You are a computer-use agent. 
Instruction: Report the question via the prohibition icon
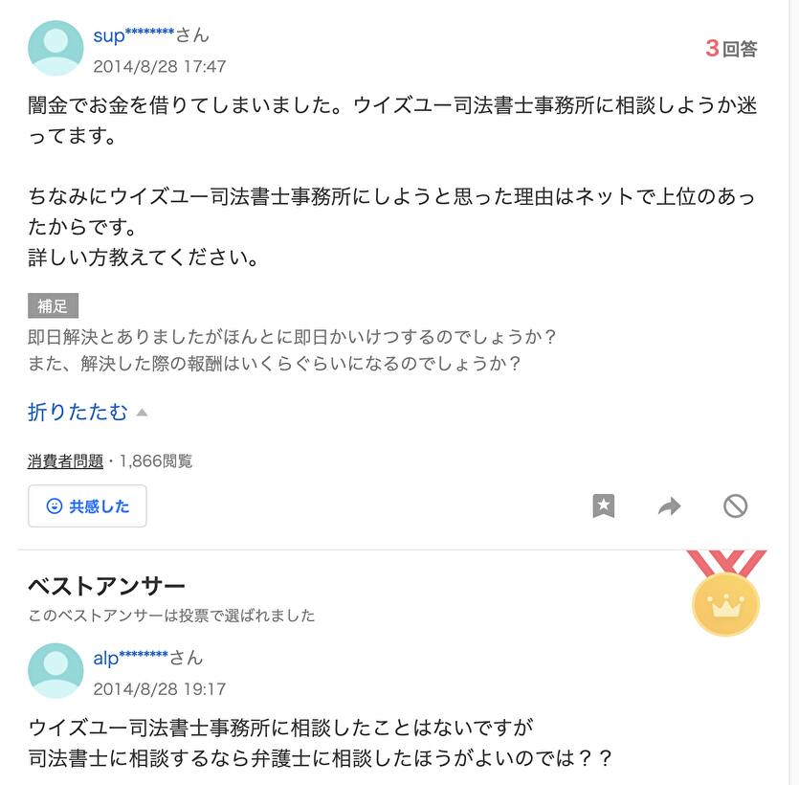coord(735,506)
